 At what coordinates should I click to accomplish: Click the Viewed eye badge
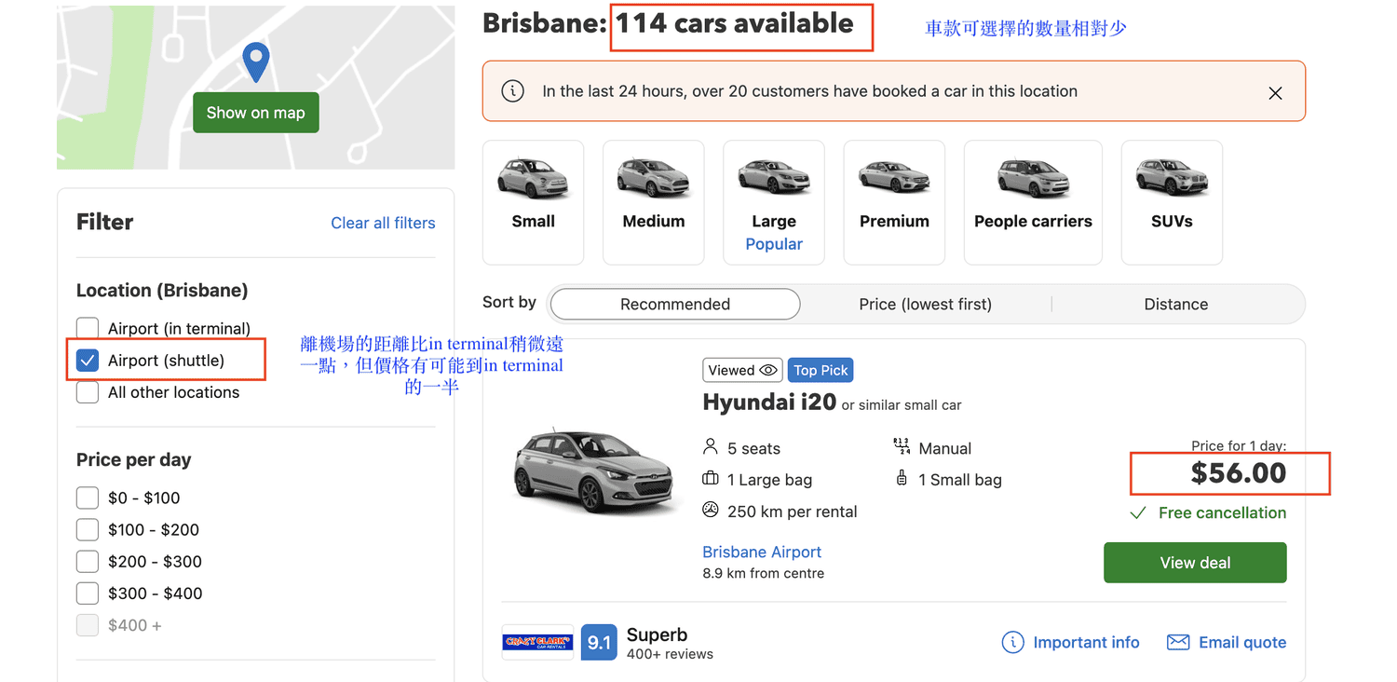(742, 370)
